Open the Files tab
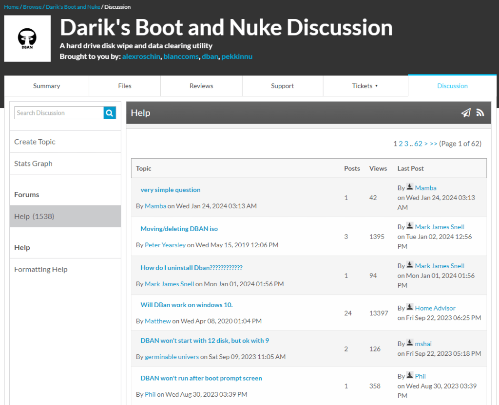This screenshot has width=499, height=405. (x=125, y=86)
